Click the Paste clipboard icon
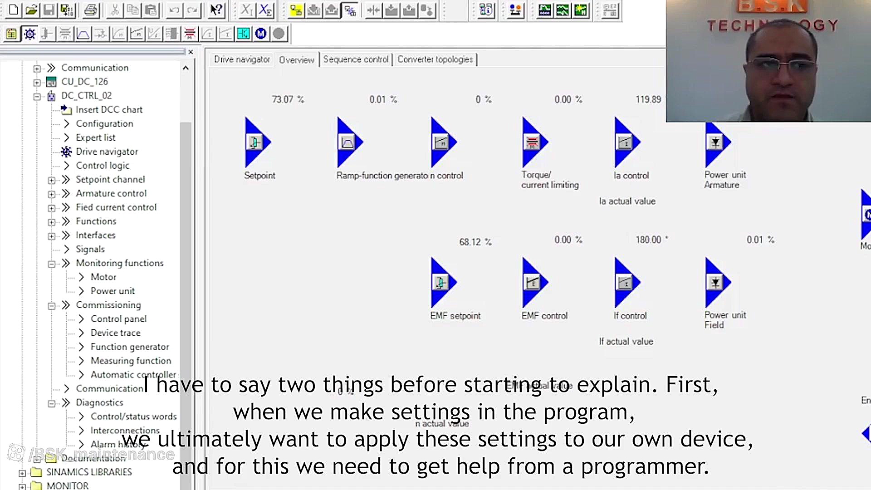The width and height of the screenshot is (871, 490). coord(151,10)
